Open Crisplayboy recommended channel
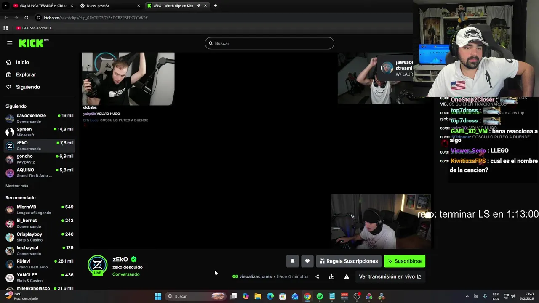539x303 pixels. pyautogui.click(x=40, y=237)
